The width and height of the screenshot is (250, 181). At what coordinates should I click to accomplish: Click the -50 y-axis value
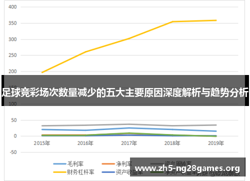pyautogui.click(x=13, y=152)
